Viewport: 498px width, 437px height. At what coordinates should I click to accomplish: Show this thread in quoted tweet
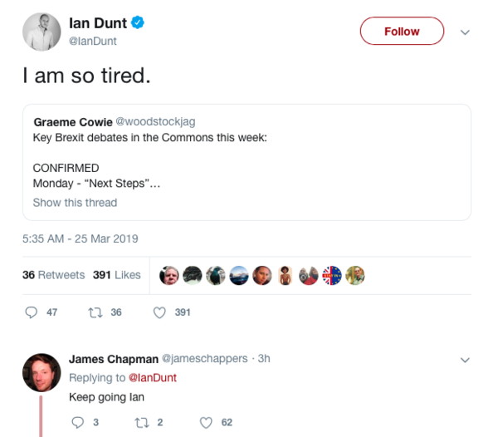tap(75, 203)
